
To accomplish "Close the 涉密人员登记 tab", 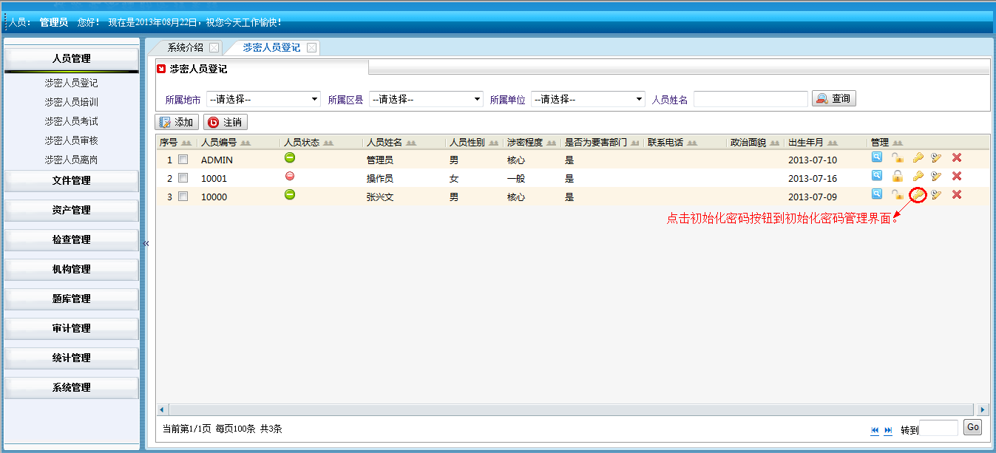I will [x=311, y=47].
